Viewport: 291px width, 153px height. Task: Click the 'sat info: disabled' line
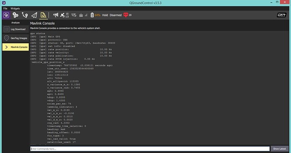tap(53, 46)
